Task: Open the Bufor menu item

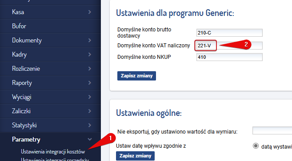Action: (x=50, y=26)
